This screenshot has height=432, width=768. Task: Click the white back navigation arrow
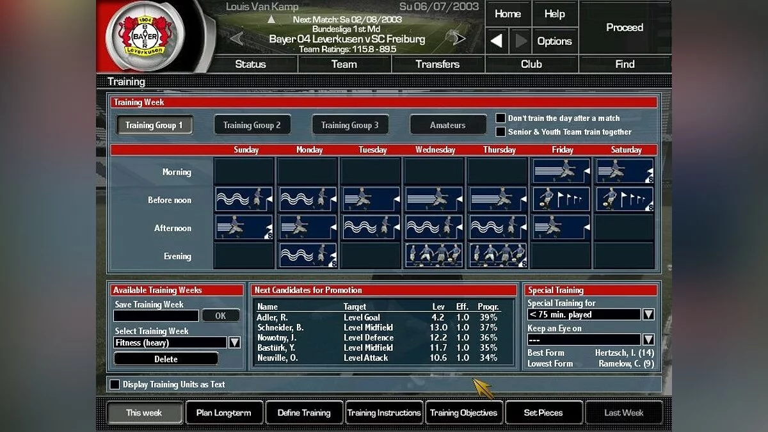[x=497, y=41]
